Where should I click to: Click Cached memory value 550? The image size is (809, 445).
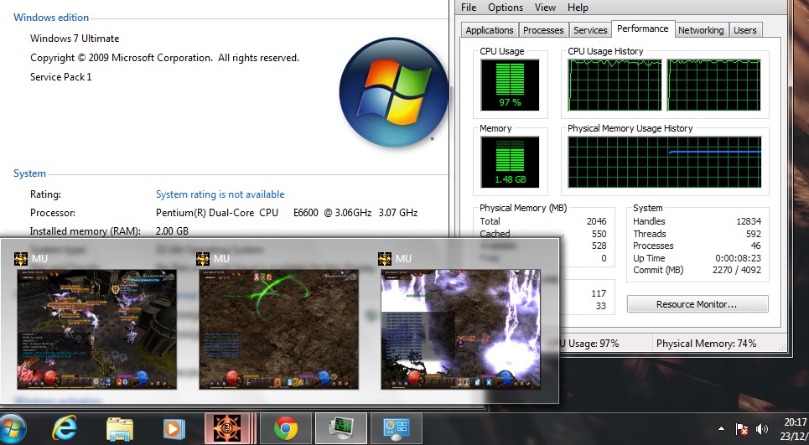pyautogui.click(x=599, y=234)
